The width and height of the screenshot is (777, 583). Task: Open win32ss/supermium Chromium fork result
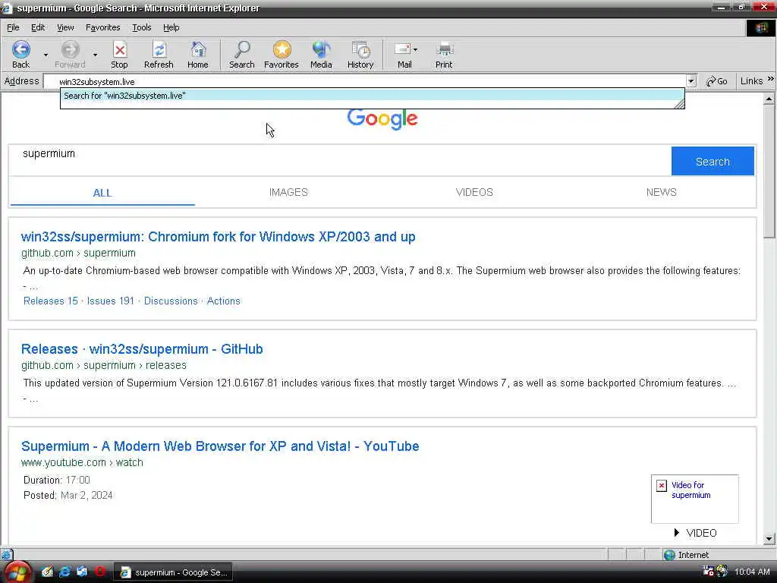[218, 237]
